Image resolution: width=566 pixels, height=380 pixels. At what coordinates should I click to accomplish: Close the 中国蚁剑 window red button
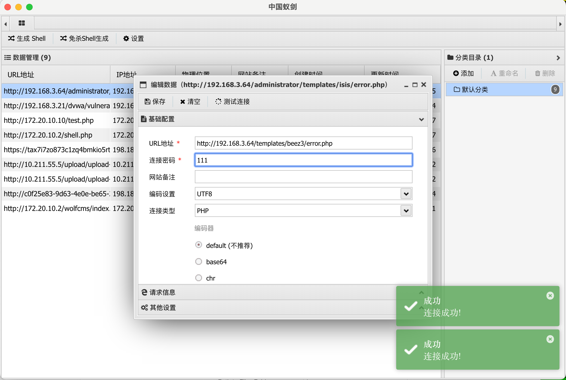point(8,7)
